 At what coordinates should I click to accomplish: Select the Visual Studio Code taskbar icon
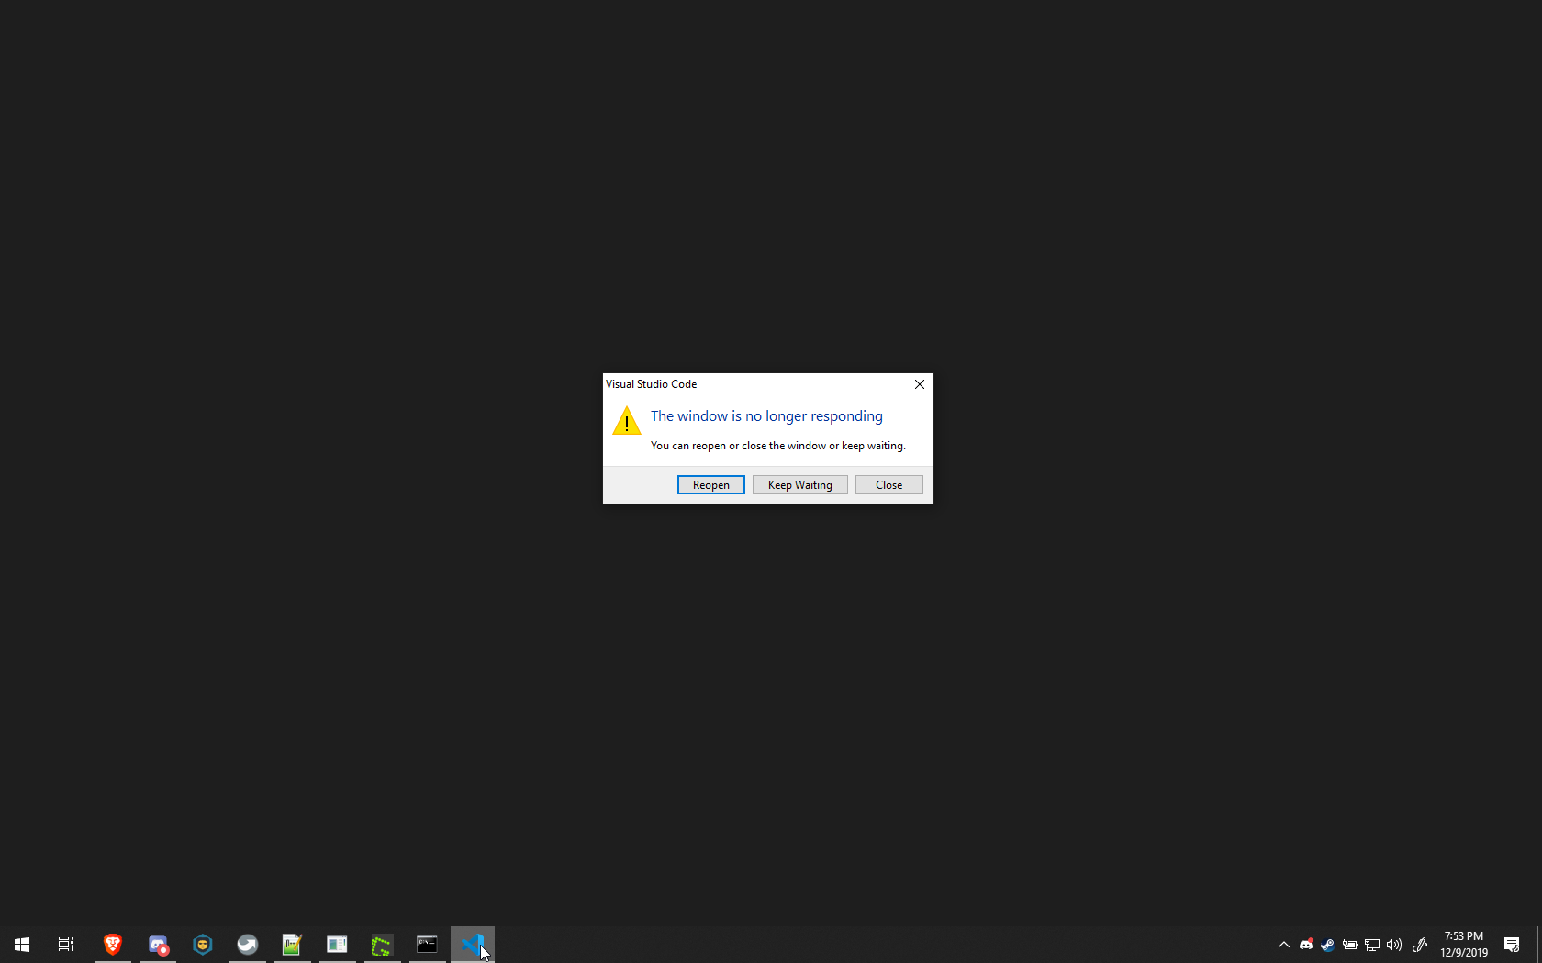click(472, 945)
